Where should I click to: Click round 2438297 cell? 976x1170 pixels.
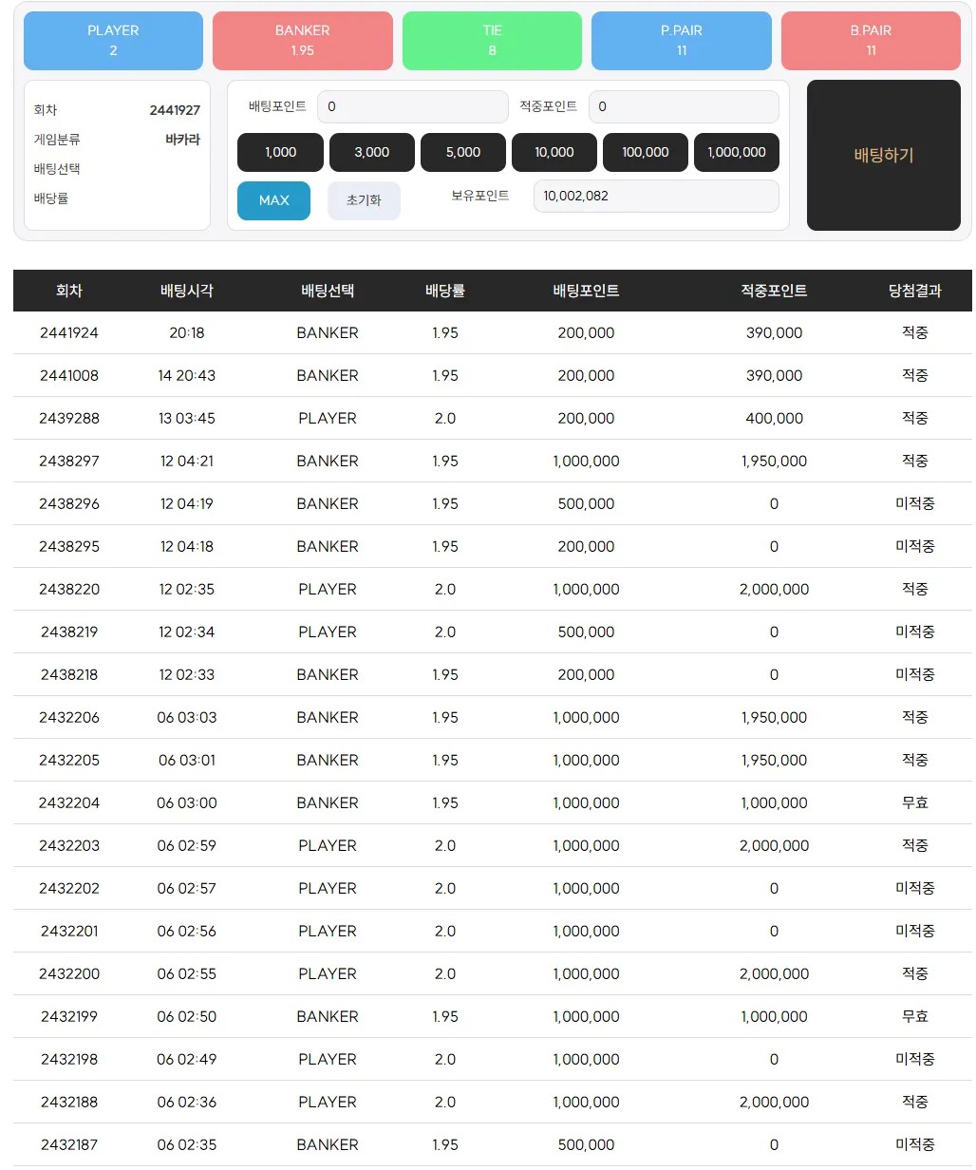click(69, 461)
